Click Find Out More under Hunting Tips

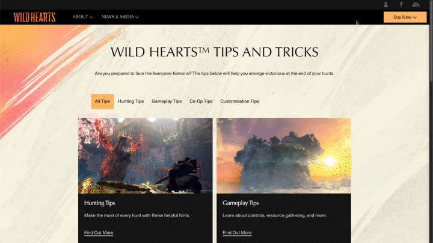(99, 233)
